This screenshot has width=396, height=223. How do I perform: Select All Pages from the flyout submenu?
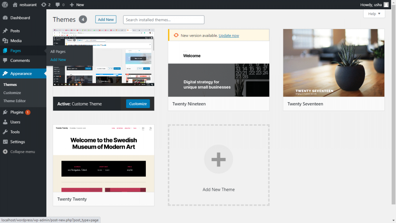(x=58, y=51)
